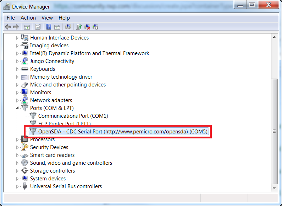Select Smart card readers label
282x206 pixels.
click(x=52, y=155)
